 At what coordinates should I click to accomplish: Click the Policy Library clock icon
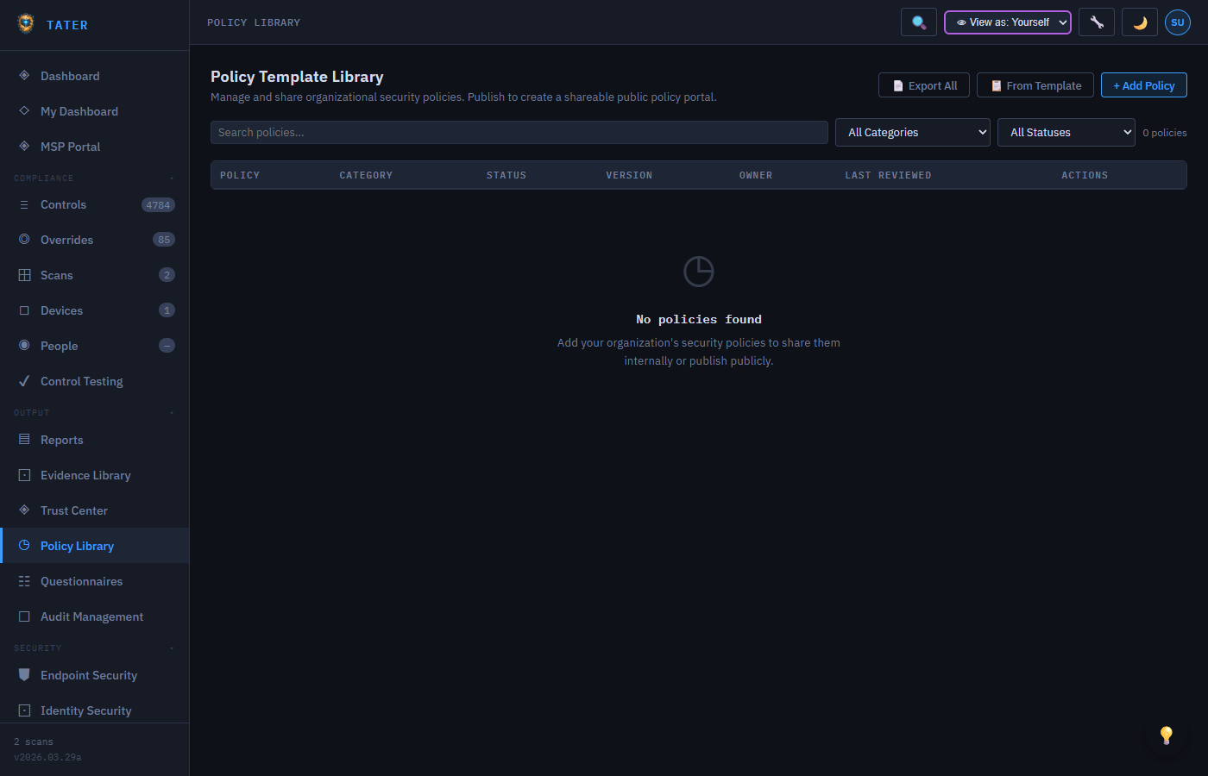click(24, 546)
